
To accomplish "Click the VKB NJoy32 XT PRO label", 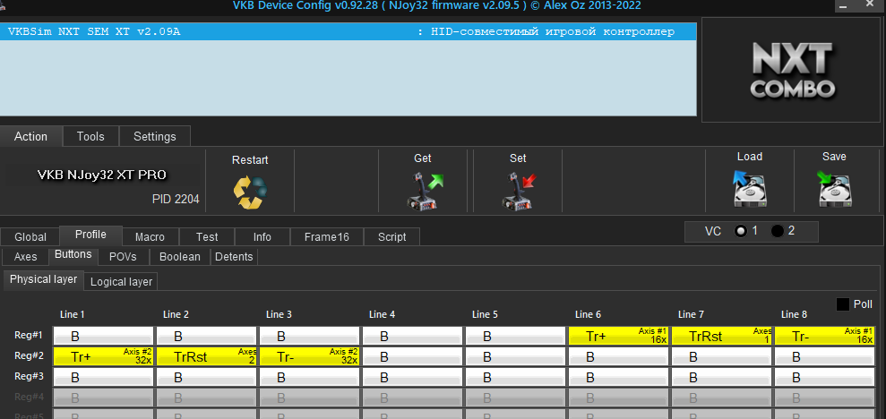I will (102, 175).
